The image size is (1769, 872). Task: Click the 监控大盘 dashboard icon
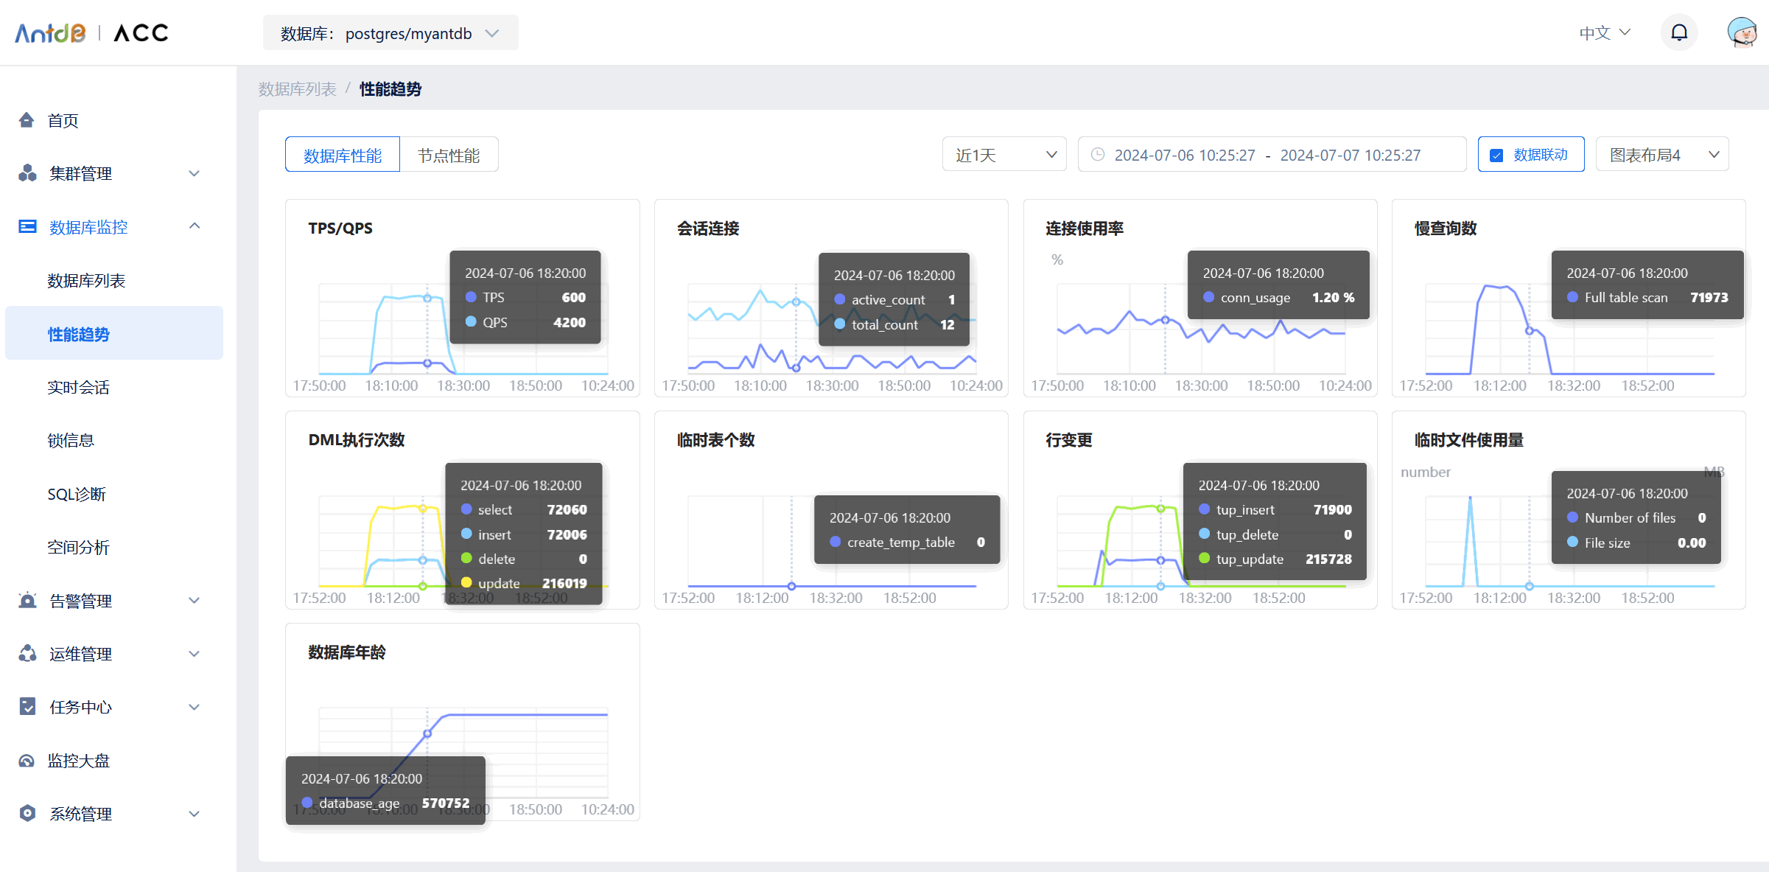click(x=27, y=761)
